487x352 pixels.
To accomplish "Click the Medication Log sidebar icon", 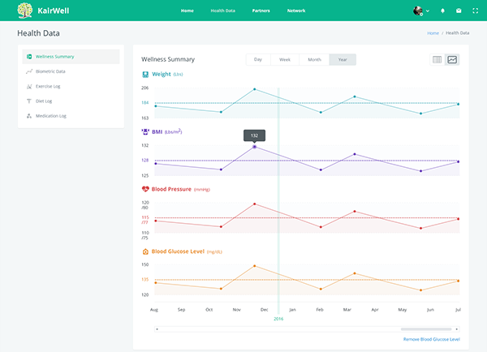I will coord(29,116).
